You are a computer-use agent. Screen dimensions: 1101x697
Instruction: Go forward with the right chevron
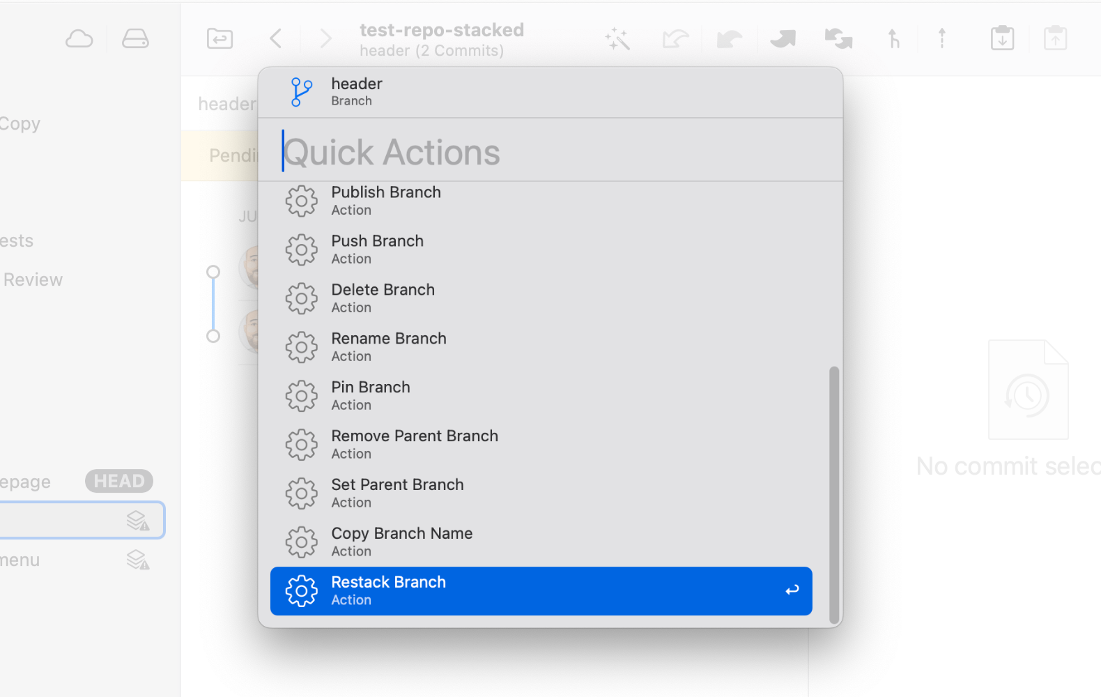pos(325,38)
